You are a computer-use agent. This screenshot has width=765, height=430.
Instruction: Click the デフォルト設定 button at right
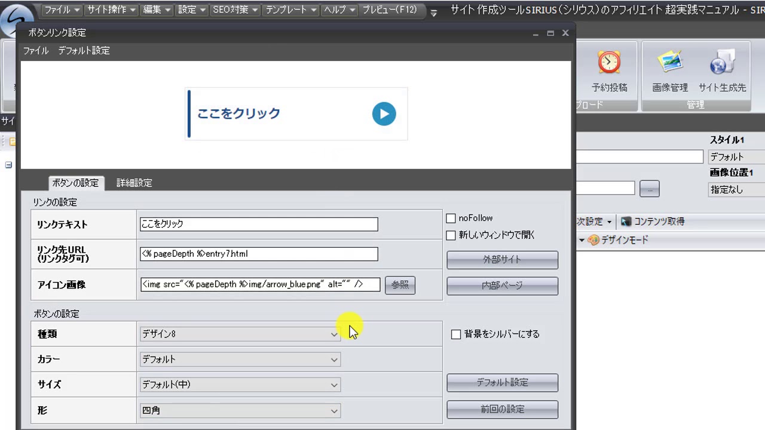pos(502,382)
